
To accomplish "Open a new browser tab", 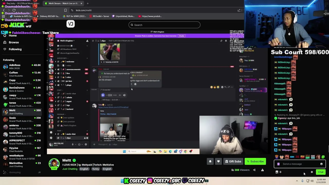I will pyautogui.click(x=88, y=3).
